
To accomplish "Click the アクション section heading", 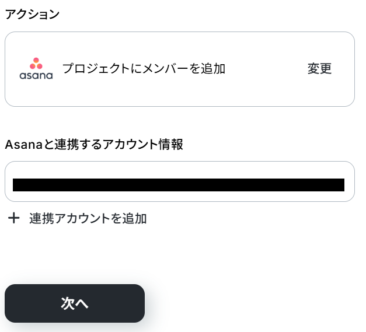I will click(32, 15).
